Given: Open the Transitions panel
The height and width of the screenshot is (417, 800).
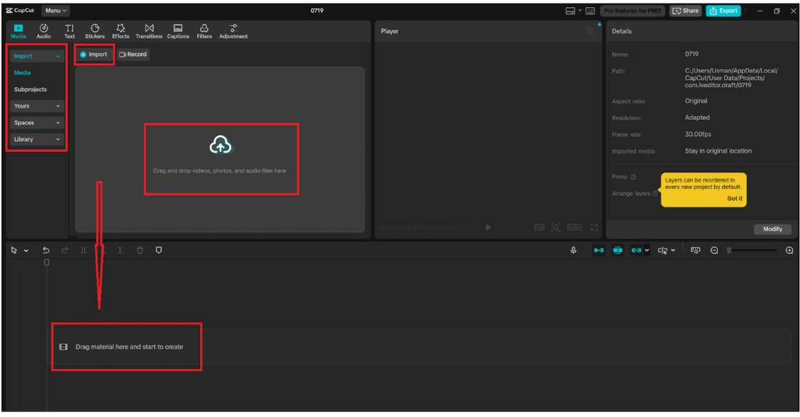Looking at the screenshot, I should click(x=148, y=31).
